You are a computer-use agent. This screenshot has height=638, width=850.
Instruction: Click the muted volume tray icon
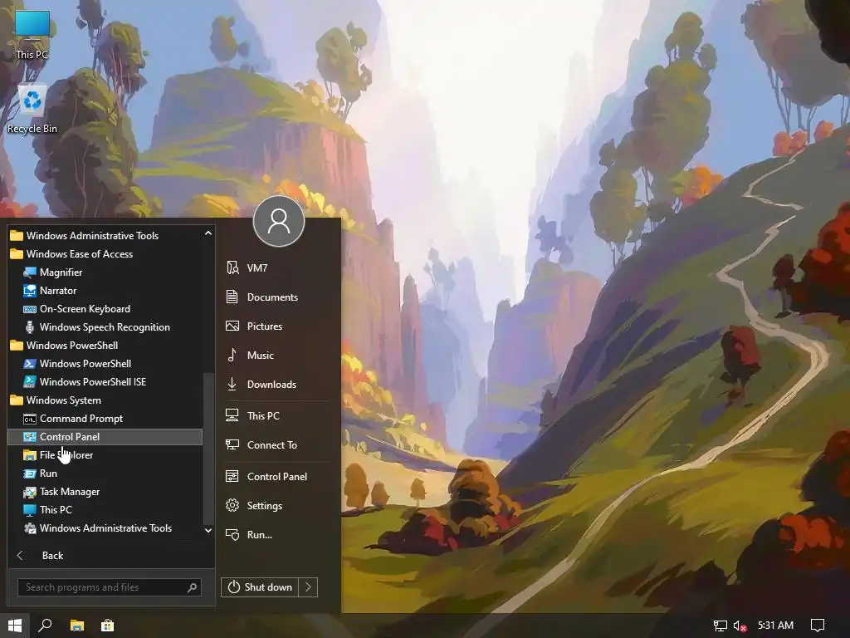coord(740,626)
